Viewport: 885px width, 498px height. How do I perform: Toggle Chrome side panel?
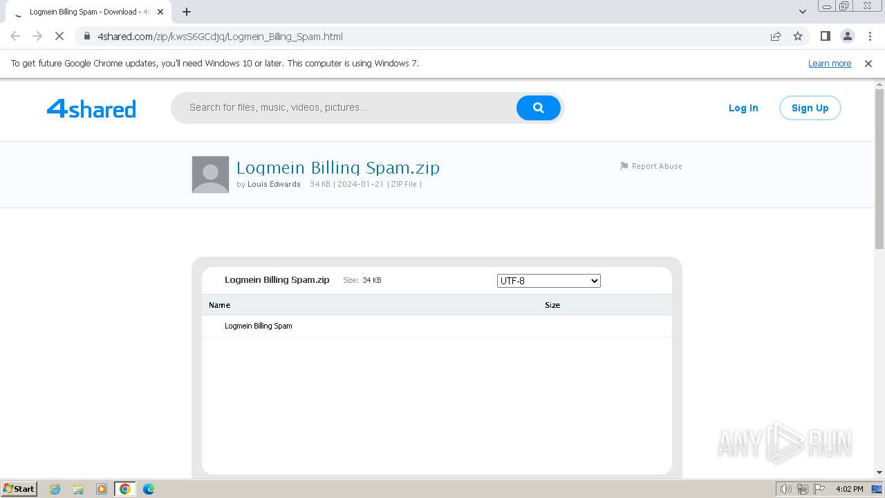coord(825,36)
